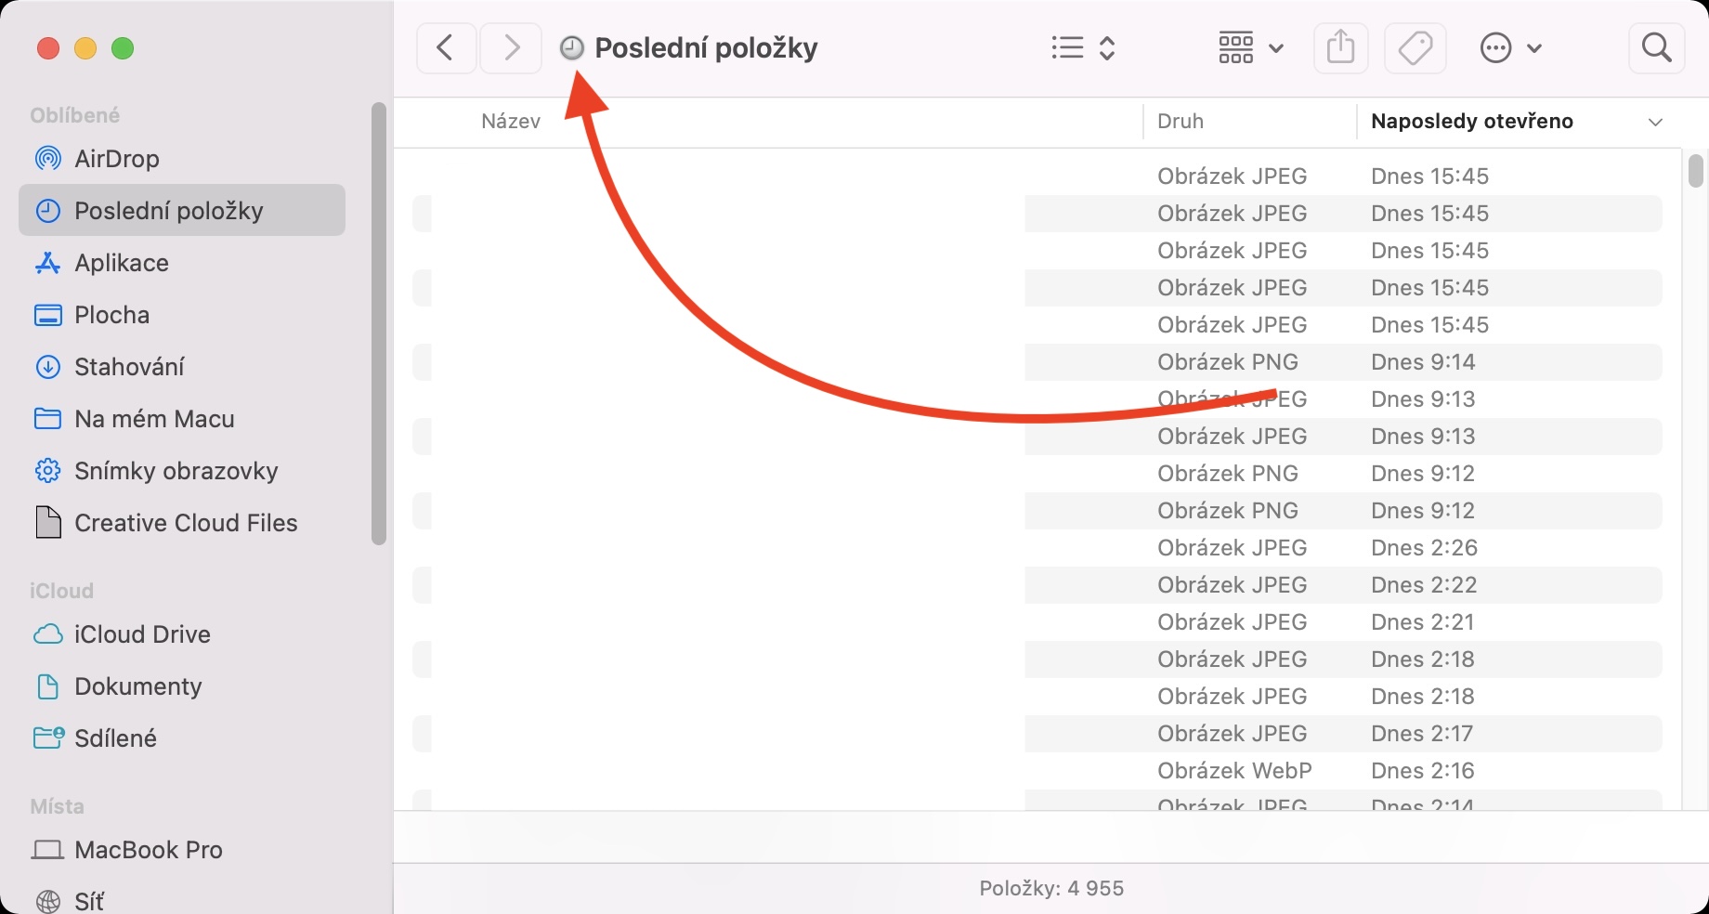This screenshot has width=1709, height=914.
Task: Click the file list vertical scrollbar
Action: tap(1695, 172)
